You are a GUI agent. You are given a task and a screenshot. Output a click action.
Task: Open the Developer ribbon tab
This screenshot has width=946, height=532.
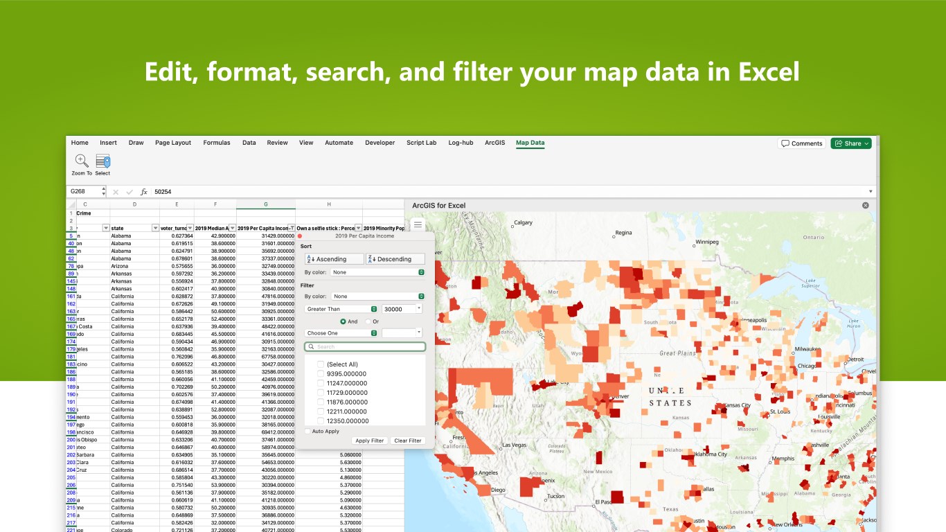(380, 143)
